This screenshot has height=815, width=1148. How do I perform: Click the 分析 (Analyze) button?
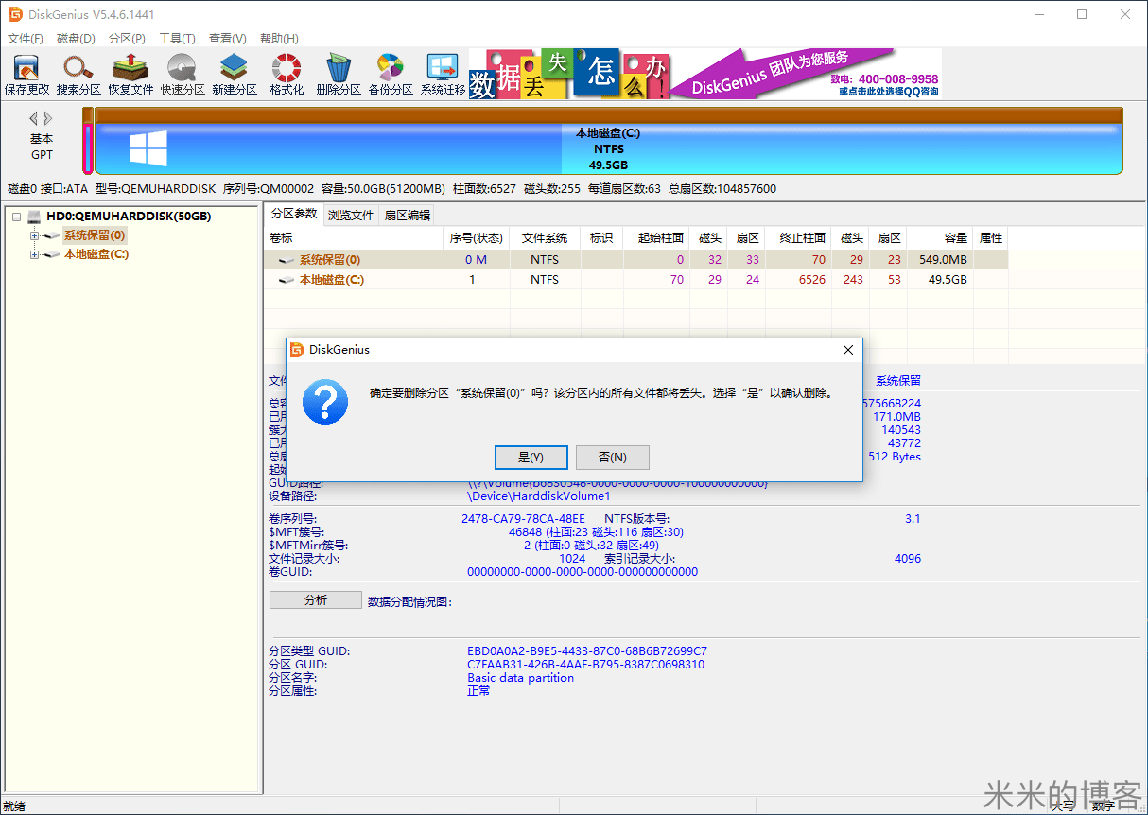pyautogui.click(x=315, y=598)
